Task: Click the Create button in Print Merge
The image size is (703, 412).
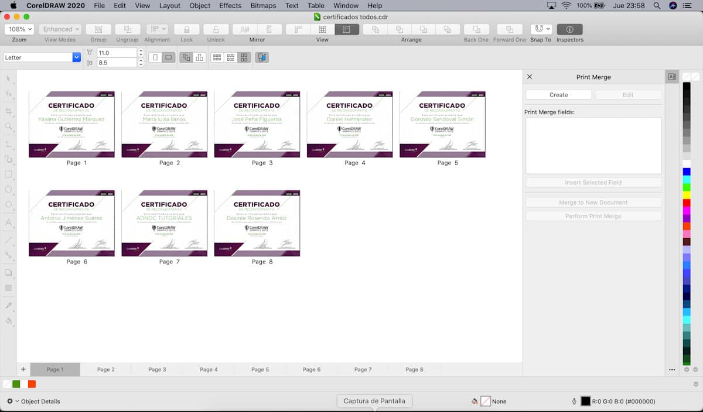Action: pyautogui.click(x=558, y=95)
